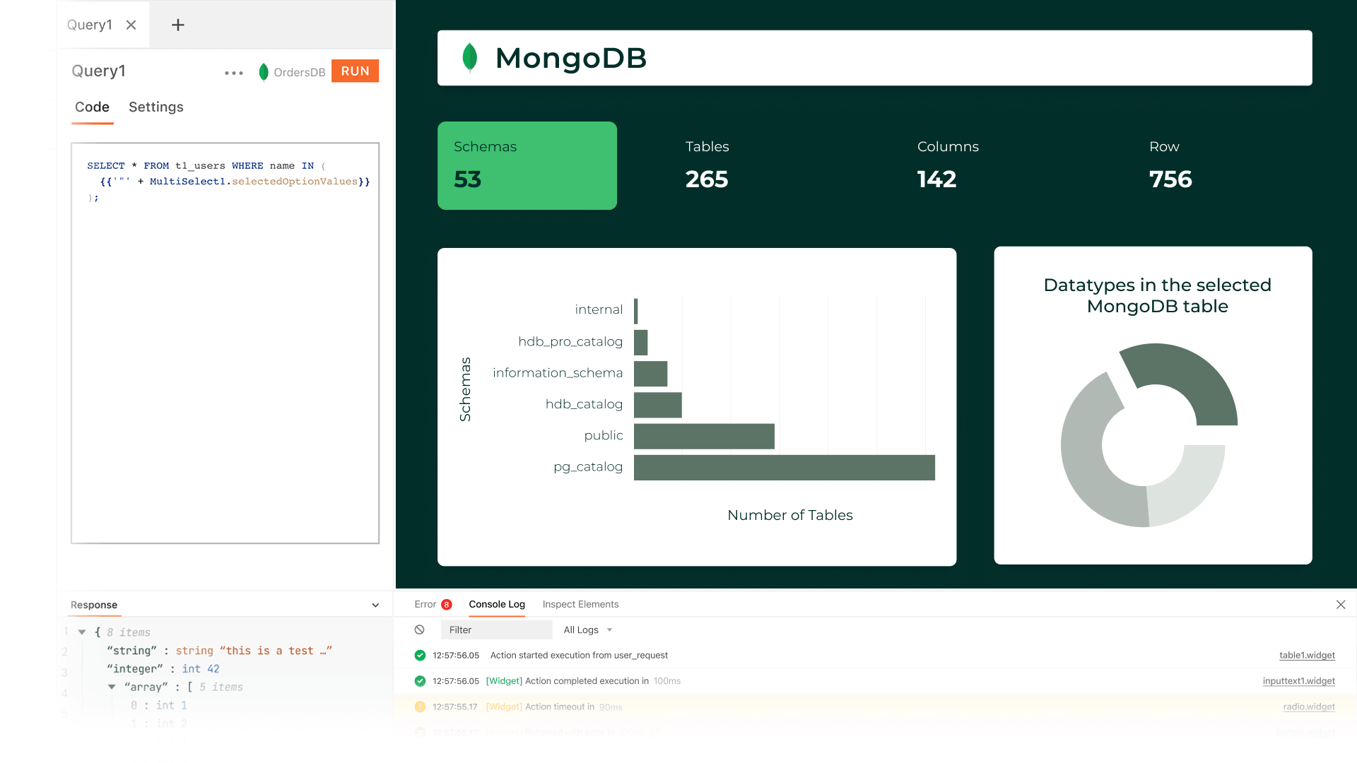Image resolution: width=1357 pixels, height=763 pixels.
Task: Collapse the array node in the response tree
Action: click(112, 687)
